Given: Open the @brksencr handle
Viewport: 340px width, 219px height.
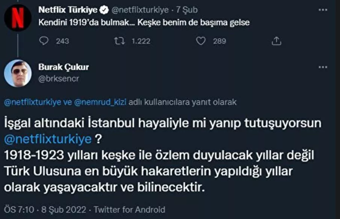Looking at the screenshot, I should tap(59, 78).
